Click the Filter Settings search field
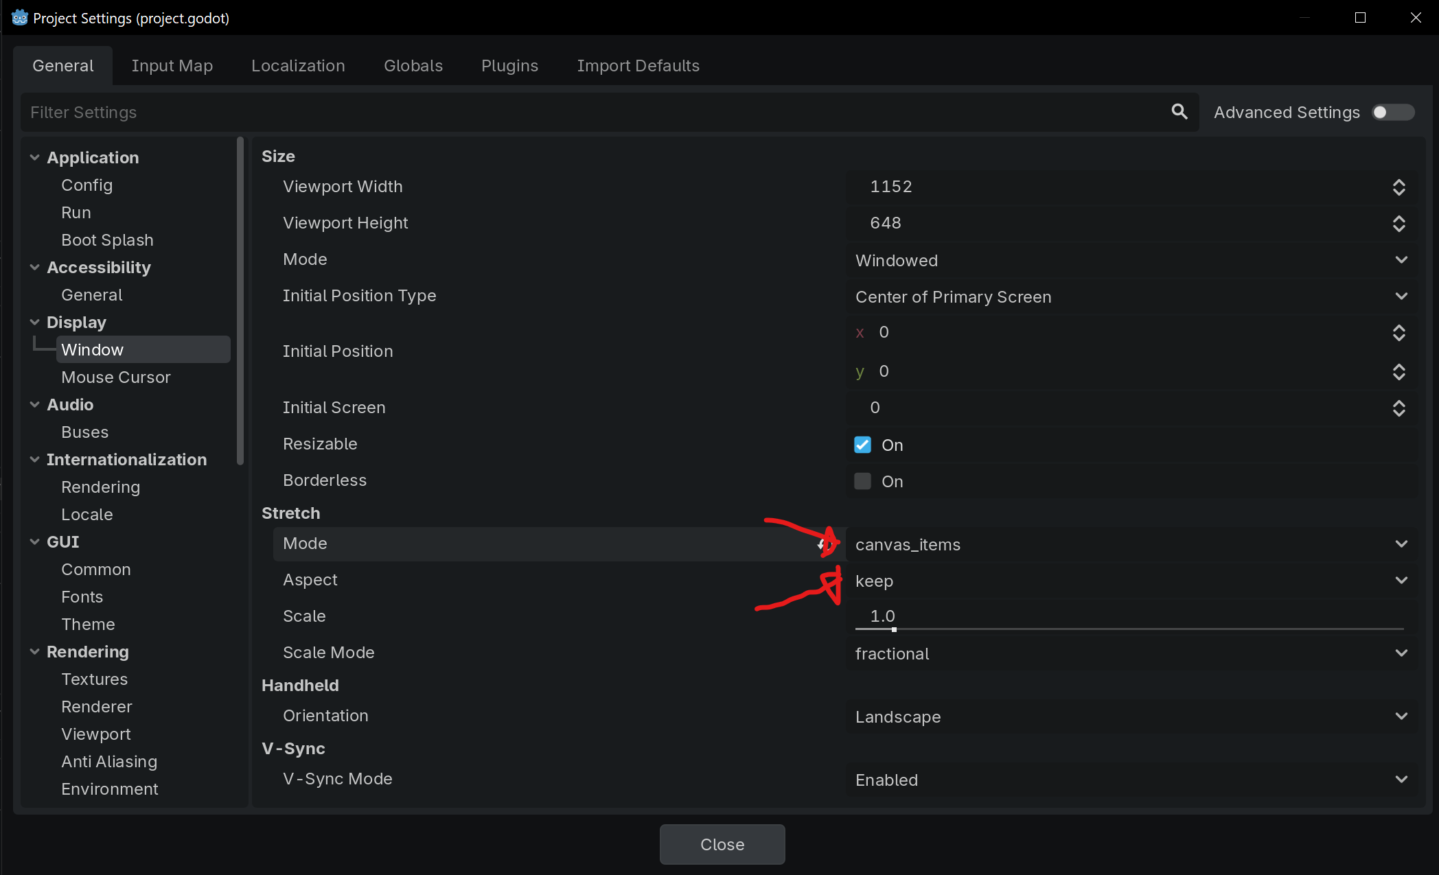The height and width of the screenshot is (875, 1439). point(590,113)
